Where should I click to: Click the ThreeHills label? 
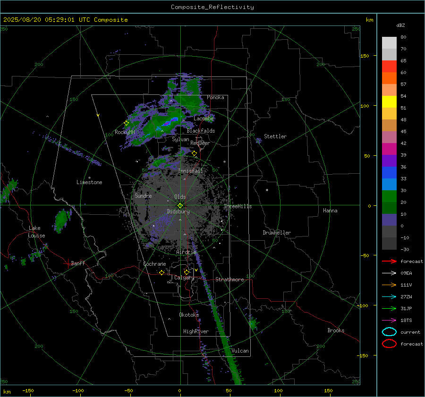coord(238,206)
